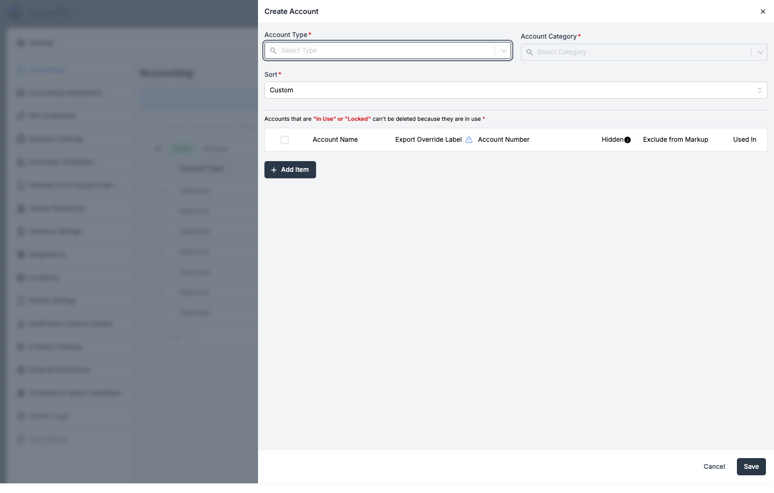The image size is (774, 493).
Task: Click the Account Name column header
Action: [335, 140]
